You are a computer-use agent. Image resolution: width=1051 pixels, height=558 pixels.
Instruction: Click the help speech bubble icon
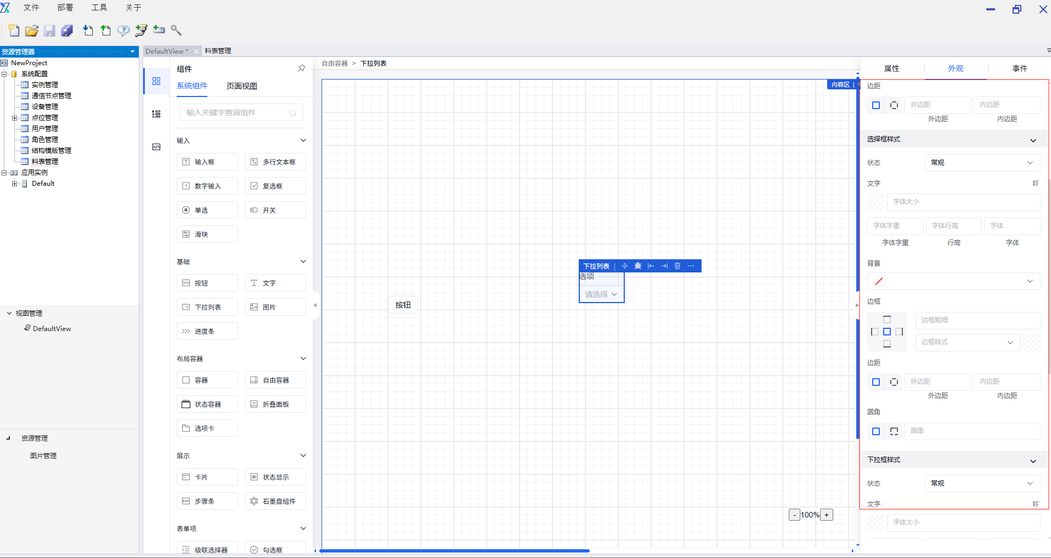123,31
